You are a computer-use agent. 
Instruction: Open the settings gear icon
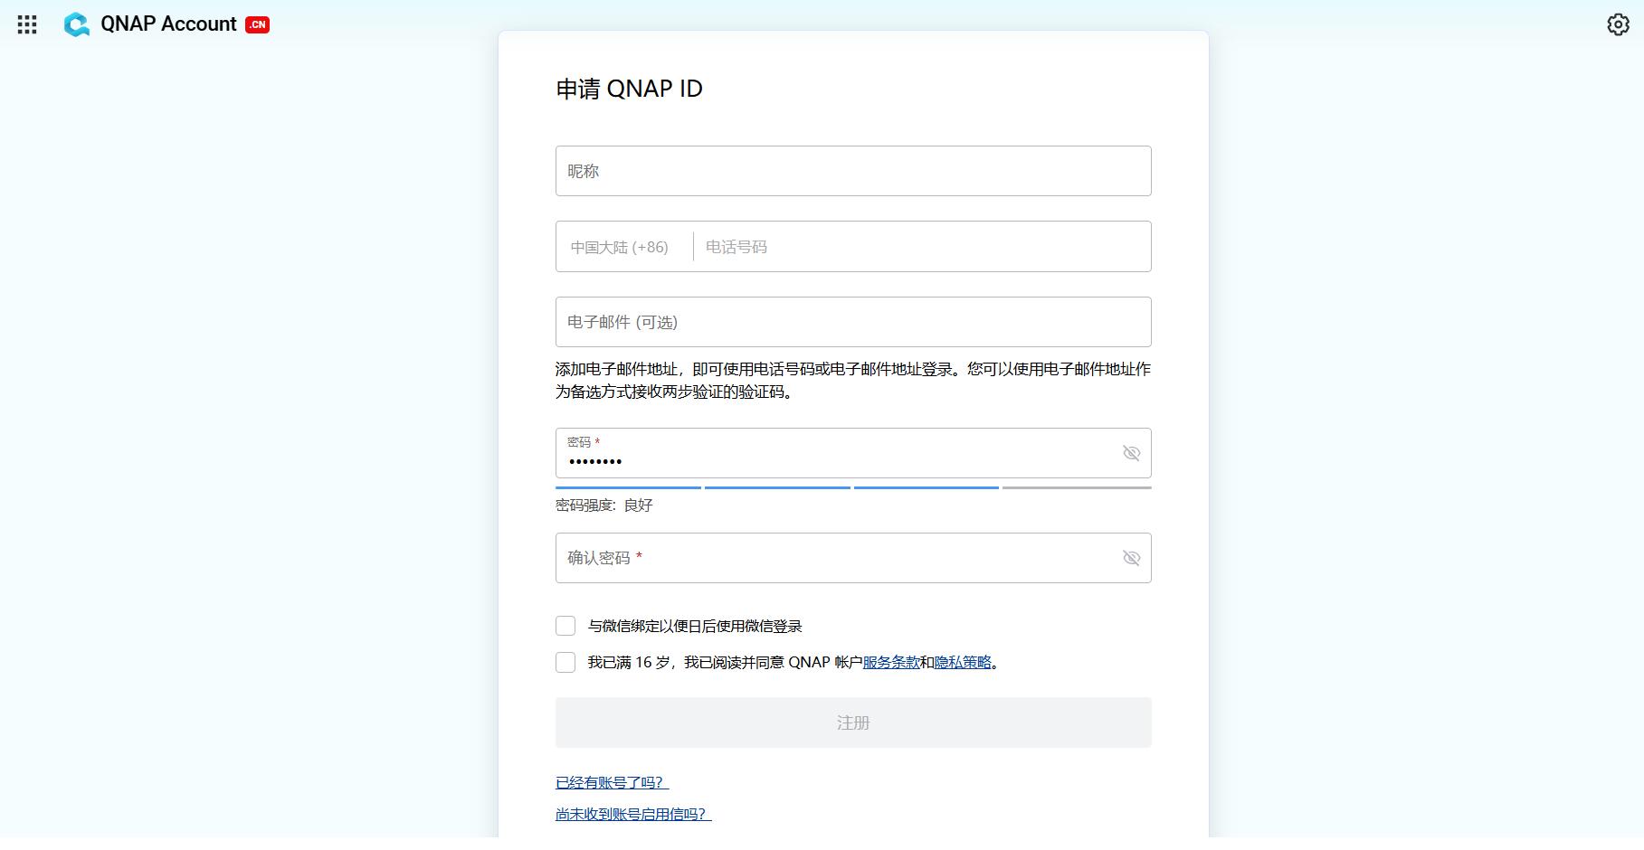click(1618, 24)
